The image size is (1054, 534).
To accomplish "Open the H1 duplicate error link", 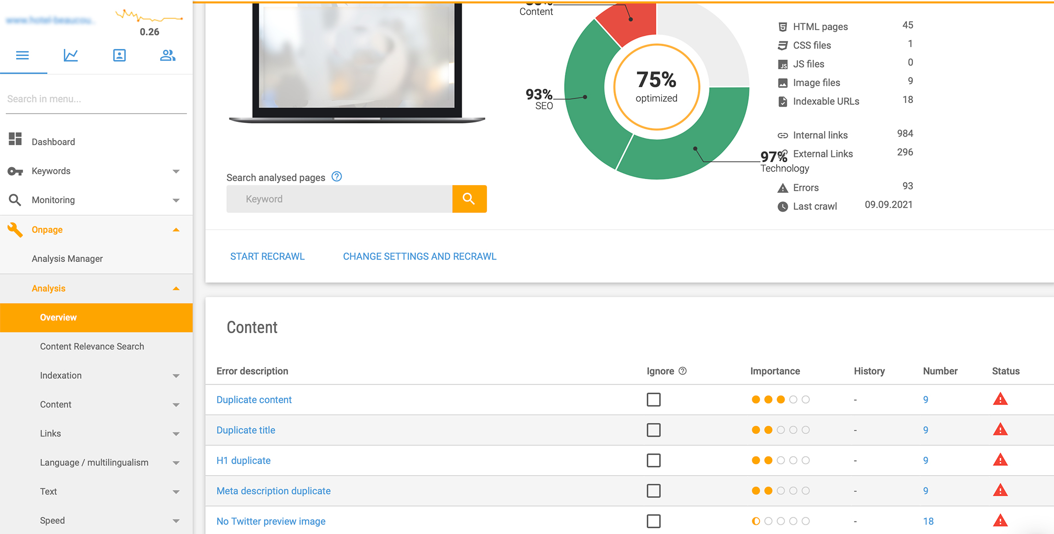I will 243,461.
